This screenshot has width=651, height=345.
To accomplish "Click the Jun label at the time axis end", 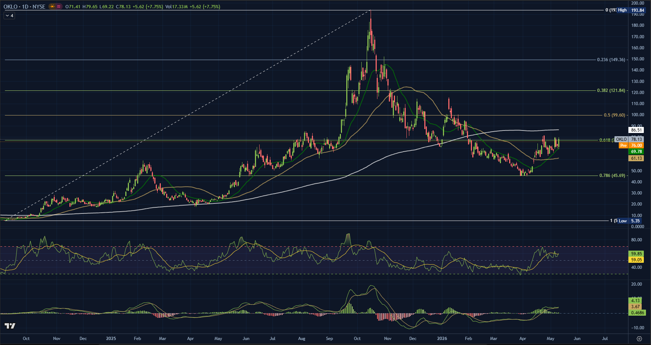I will tap(577, 339).
